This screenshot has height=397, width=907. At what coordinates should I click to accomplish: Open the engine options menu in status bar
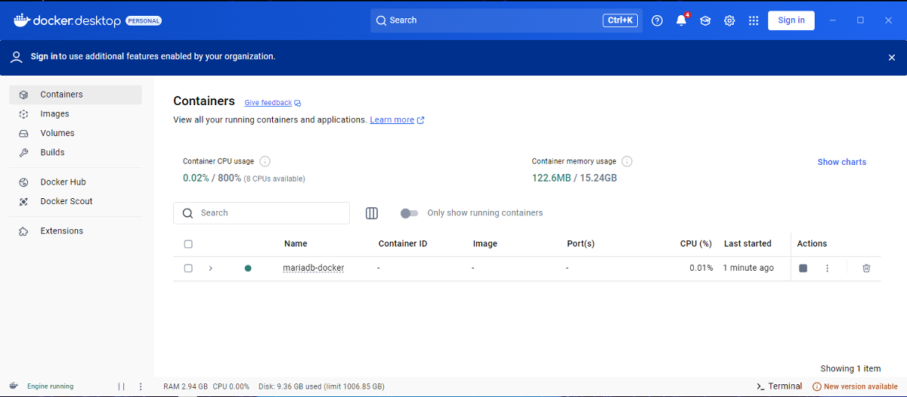[141, 386]
